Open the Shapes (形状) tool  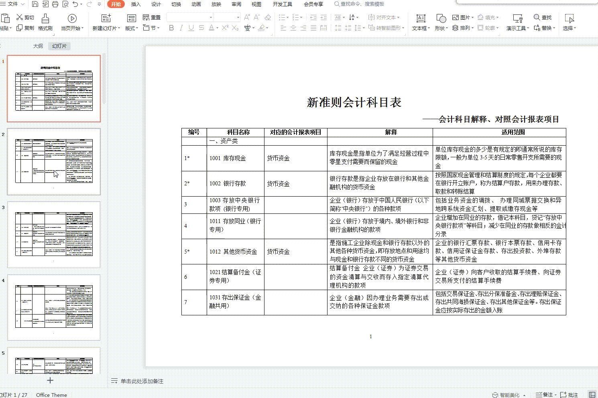[440, 22]
